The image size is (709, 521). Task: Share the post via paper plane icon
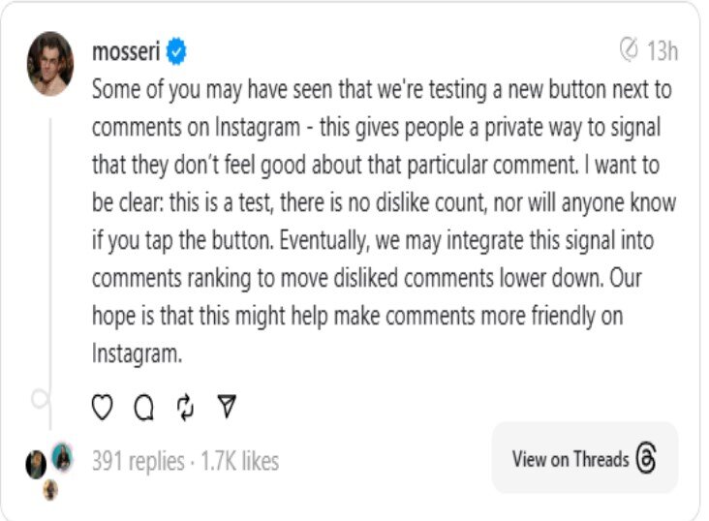(x=227, y=409)
